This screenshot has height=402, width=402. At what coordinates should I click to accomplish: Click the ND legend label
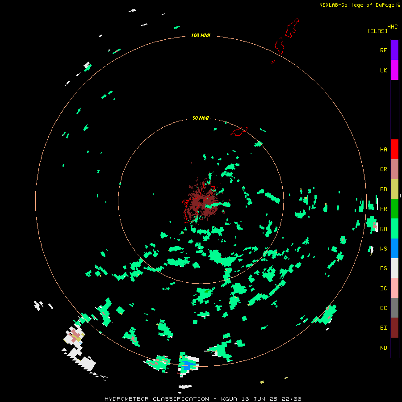point(383,348)
